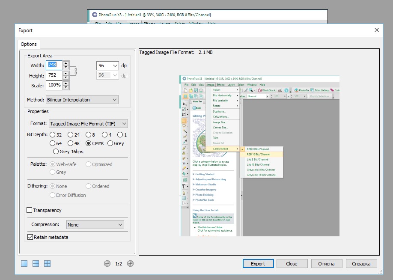Image resolution: width=393 pixels, height=280 pixels.
Task: Select the Optimized palette option
Action: coord(99,164)
